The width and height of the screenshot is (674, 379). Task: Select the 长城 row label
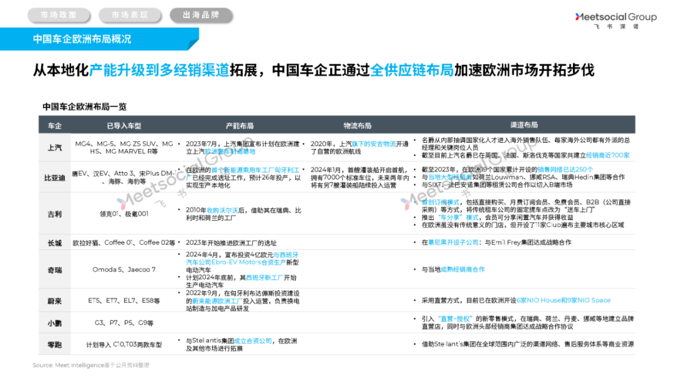point(54,243)
